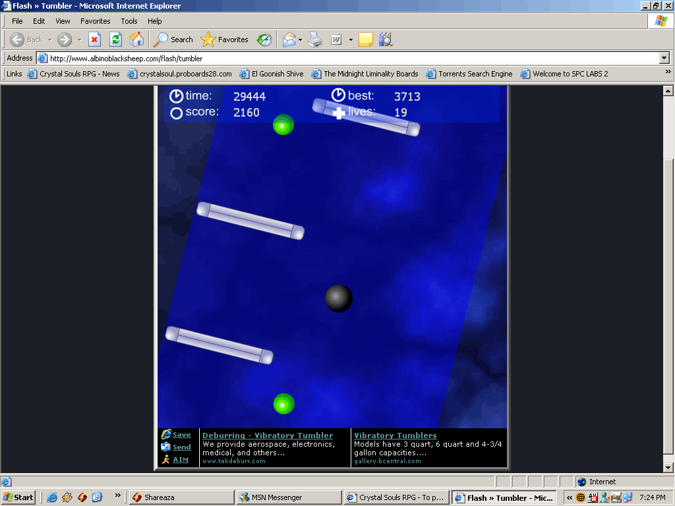Image resolution: width=675 pixels, height=506 pixels.
Task: Expand hidden system tray icons
Action: pos(570,498)
